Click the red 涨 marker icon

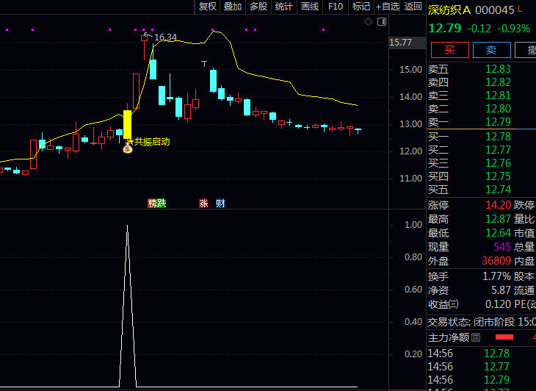point(203,203)
